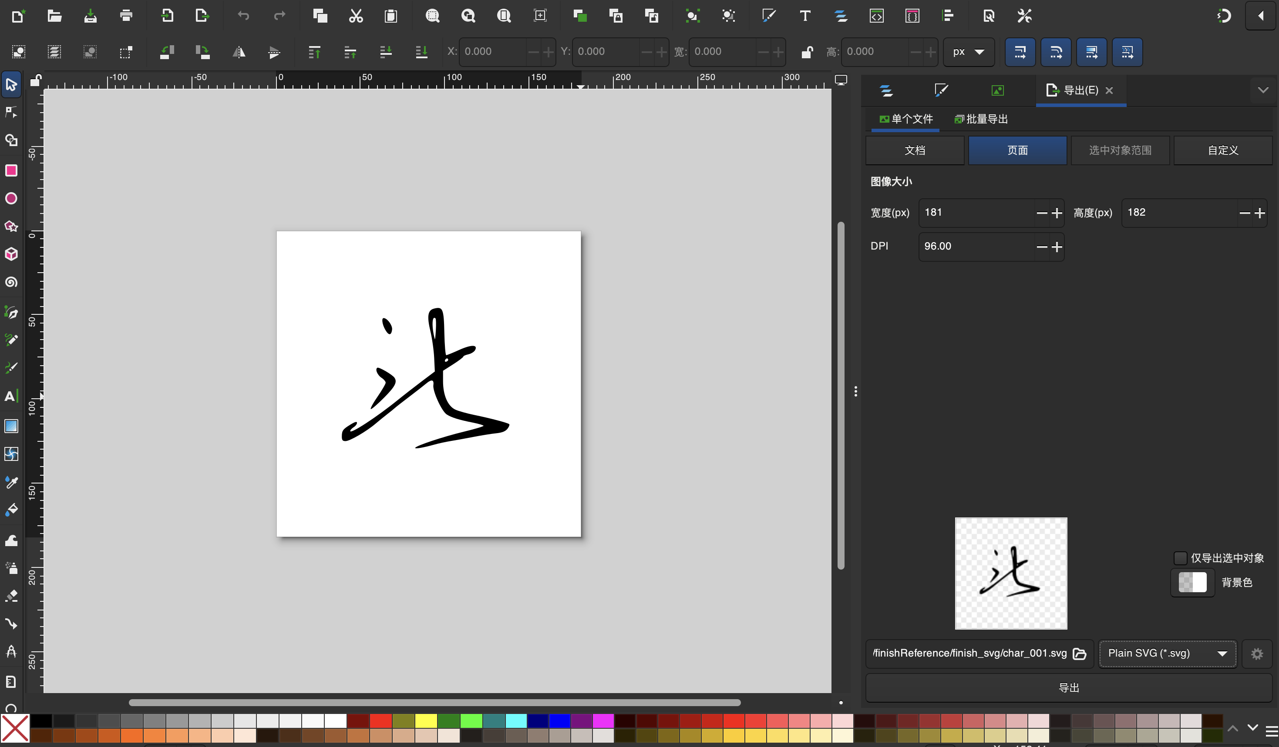Select the Paint Bucket tool

(x=11, y=510)
